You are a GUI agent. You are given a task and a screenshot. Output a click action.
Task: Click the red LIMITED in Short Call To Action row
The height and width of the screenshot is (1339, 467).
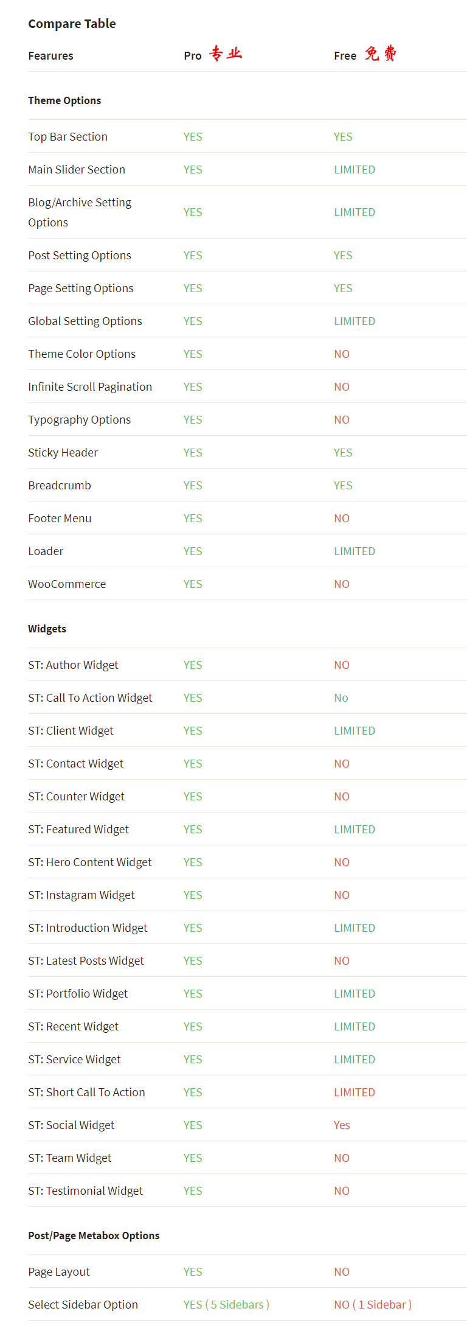355,1093
